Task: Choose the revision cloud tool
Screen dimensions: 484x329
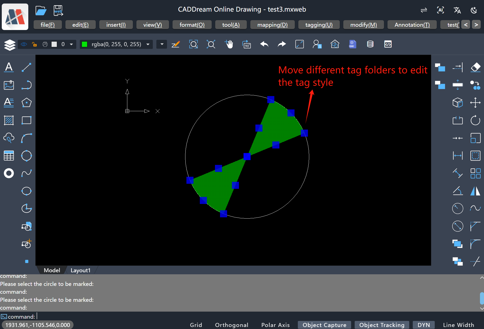Action: coord(9,138)
